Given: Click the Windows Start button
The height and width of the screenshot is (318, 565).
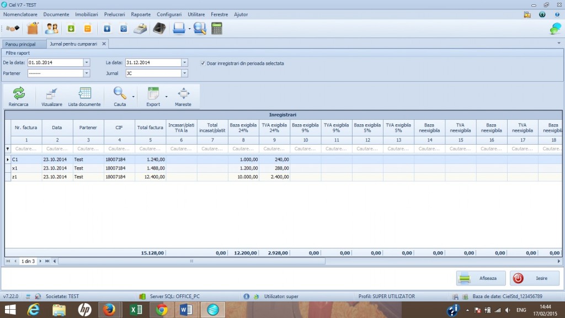Looking at the screenshot, I should coord(10,310).
